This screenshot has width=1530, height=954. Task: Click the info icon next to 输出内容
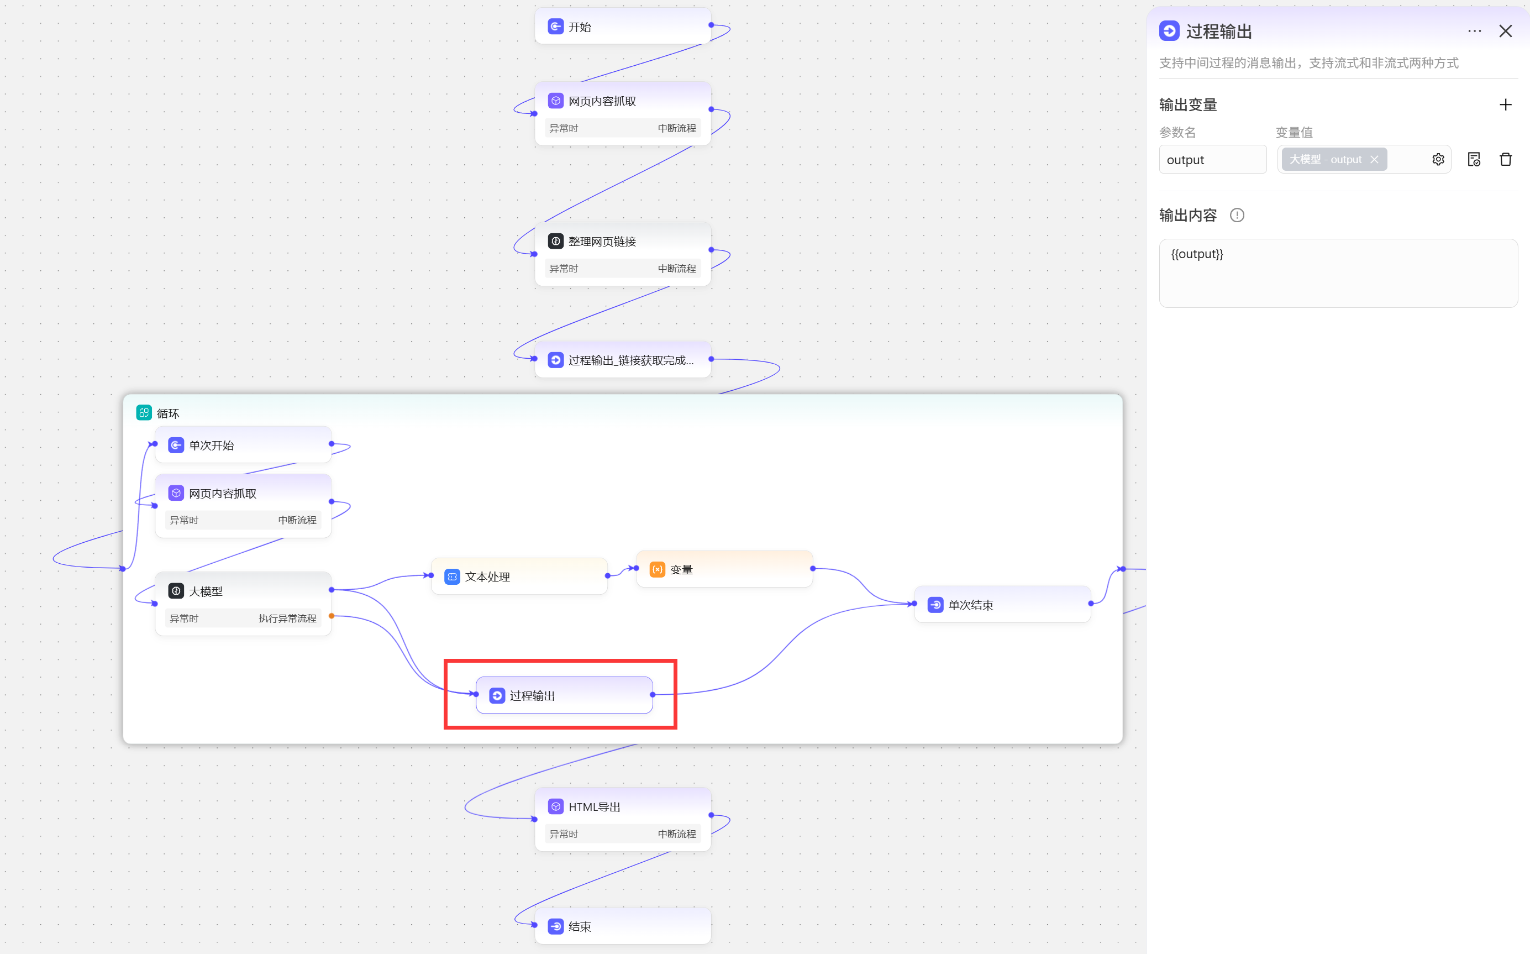point(1237,216)
